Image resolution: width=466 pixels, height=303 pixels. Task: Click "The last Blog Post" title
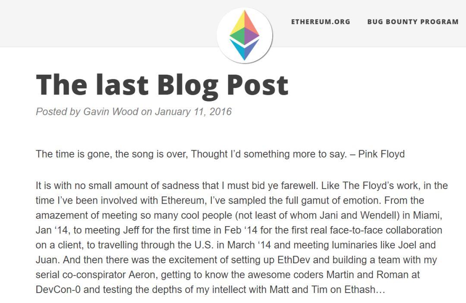click(x=162, y=85)
